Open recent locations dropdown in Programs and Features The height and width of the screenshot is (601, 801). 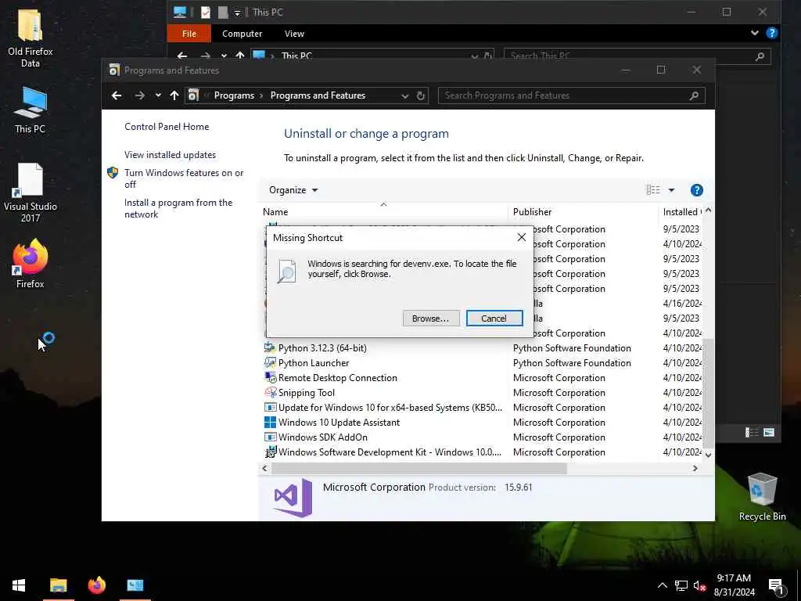coord(158,95)
